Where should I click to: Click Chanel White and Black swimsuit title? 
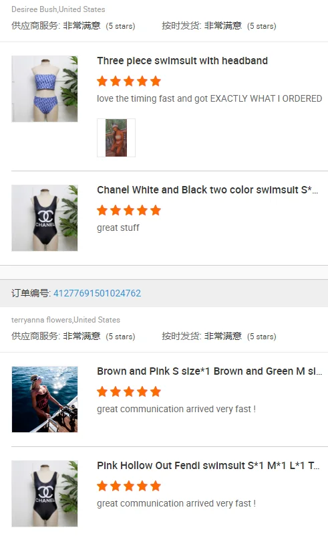coord(207,190)
